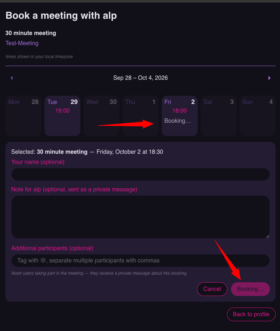Focus the Additional participants field
Viewport: 280px width, 331px height.
click(140, 261)
